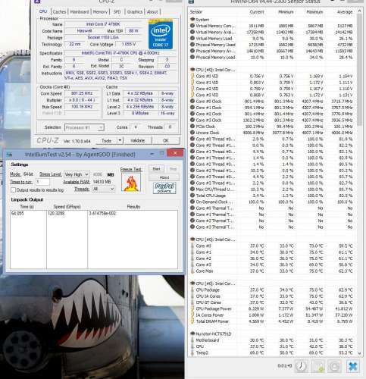The image size is (366, 379).
Task: Click the Average column header in HWiNFO
Action: (x=345, y=12)
